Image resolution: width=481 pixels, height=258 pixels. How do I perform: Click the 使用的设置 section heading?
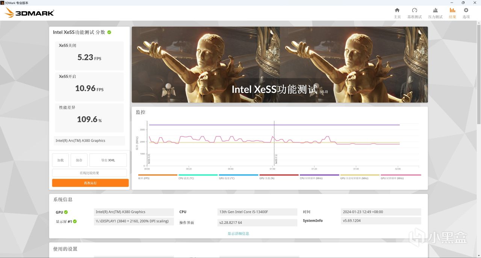point(65,249)
